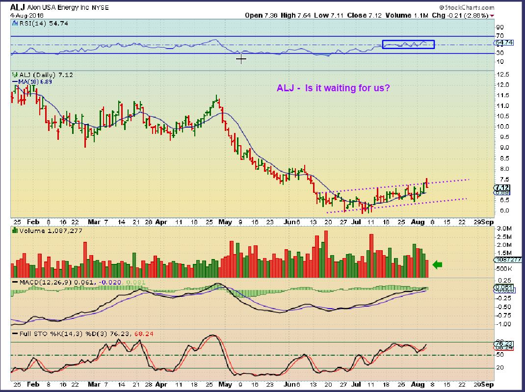Click the -0.50 label on the MACD axis
This screenshot has height=392, width=525.
(x=503, y=307)
